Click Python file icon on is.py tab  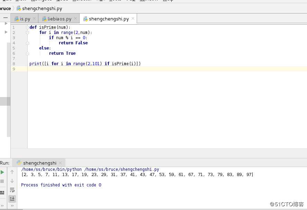pos(17,19)
